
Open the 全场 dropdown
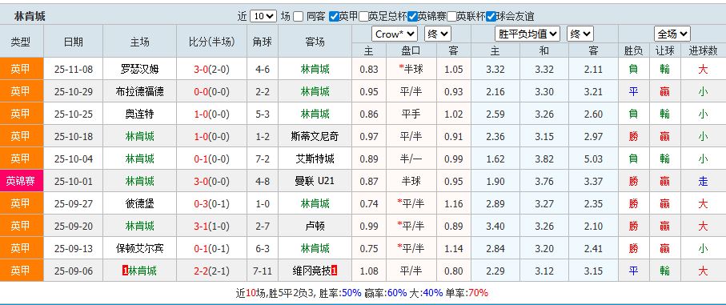point(672,34)
